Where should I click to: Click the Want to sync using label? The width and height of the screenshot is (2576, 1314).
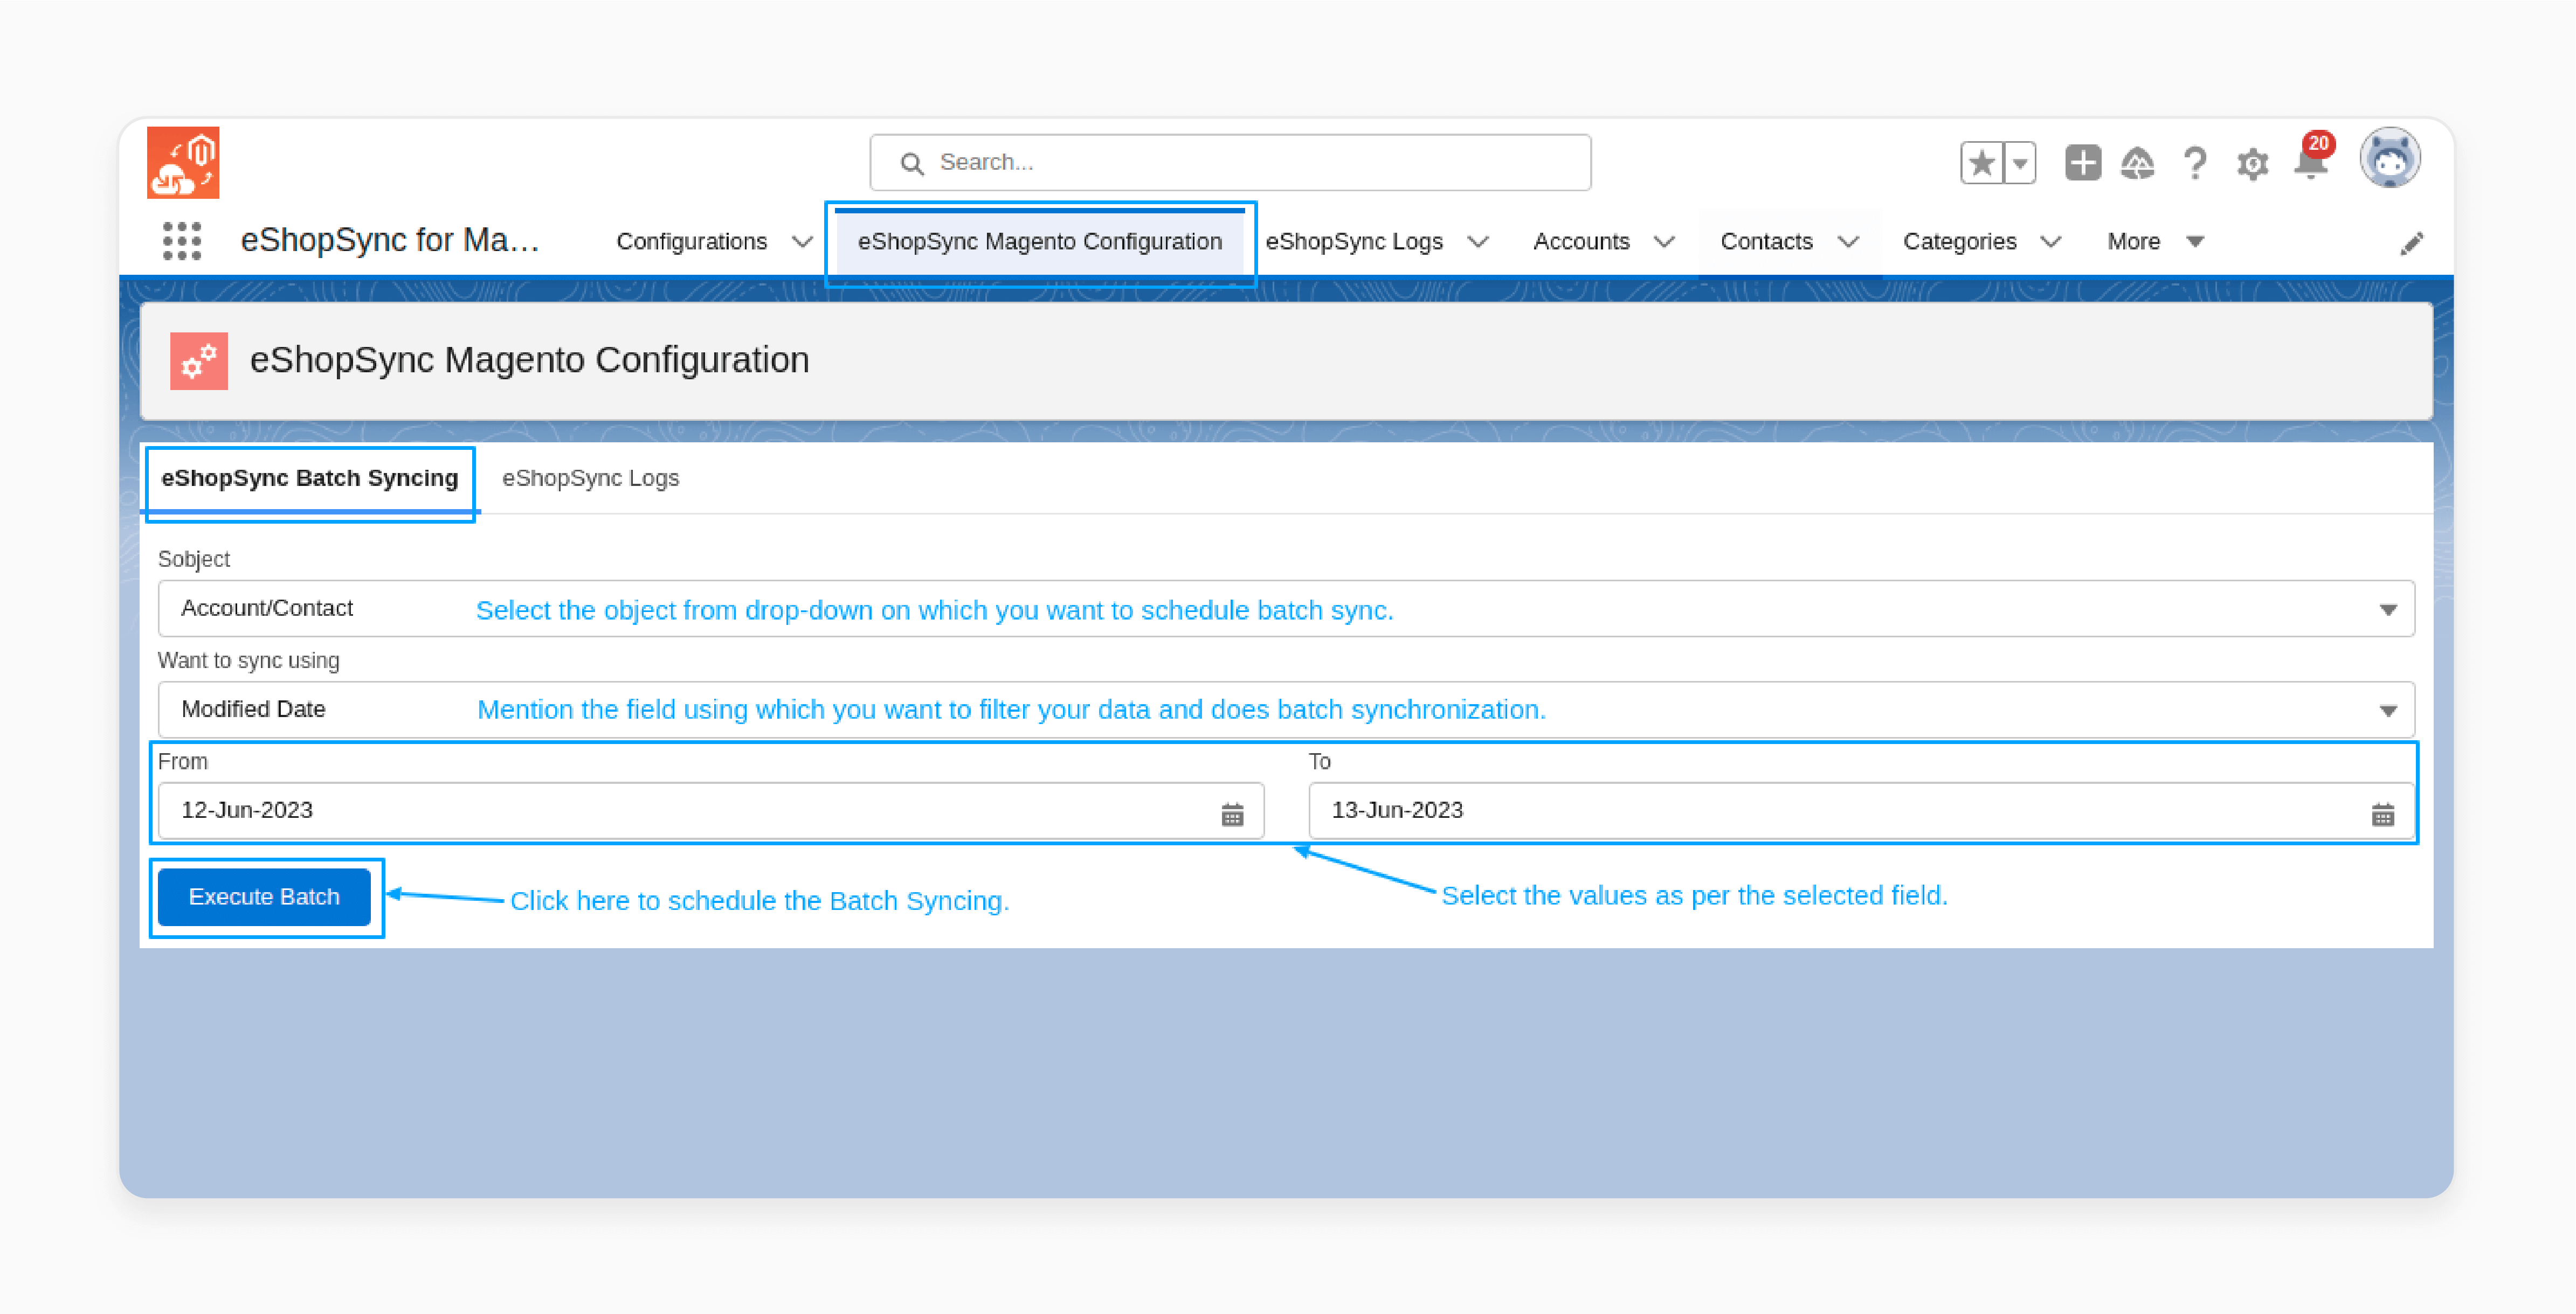(x=249, y=661)
